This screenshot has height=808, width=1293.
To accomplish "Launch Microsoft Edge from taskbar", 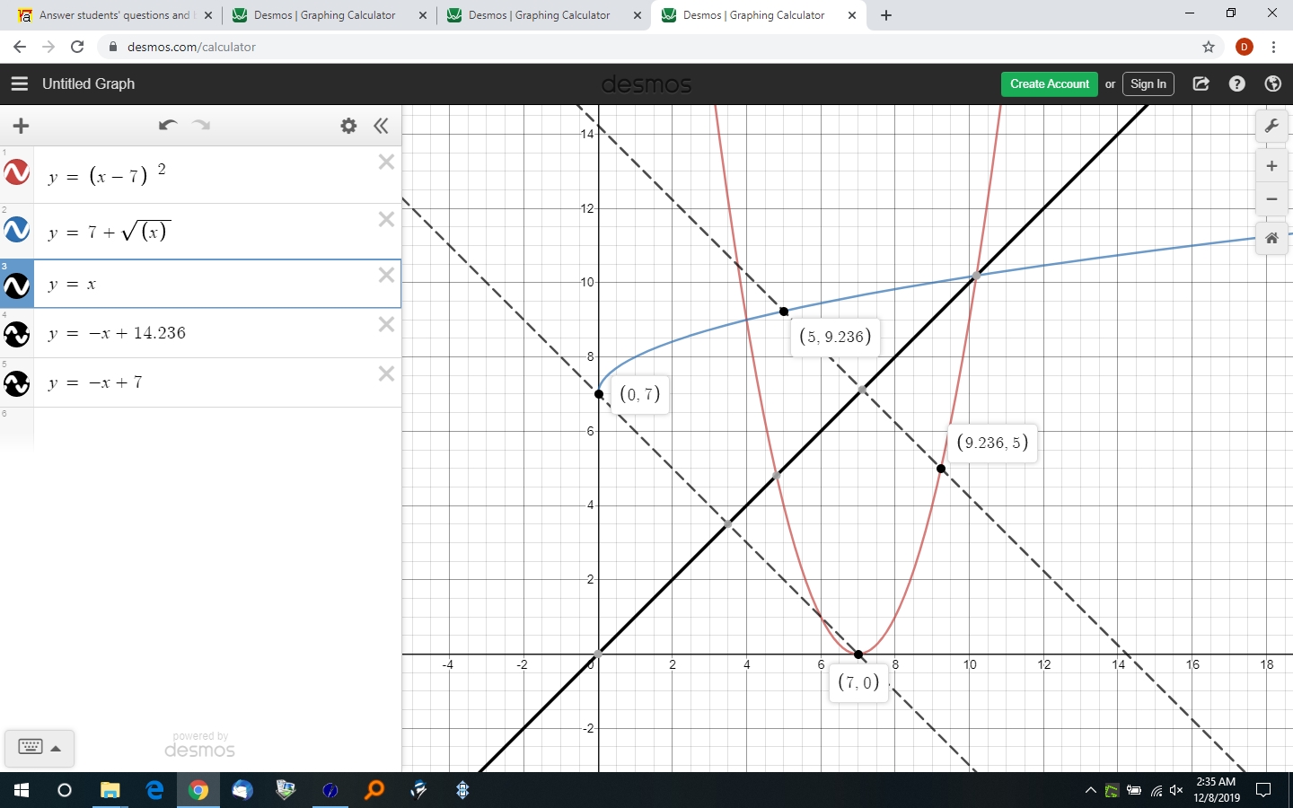I will [154, 790].
